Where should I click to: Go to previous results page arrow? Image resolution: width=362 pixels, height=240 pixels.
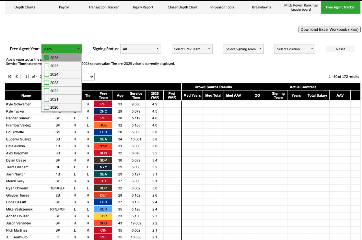coord(17,77)
